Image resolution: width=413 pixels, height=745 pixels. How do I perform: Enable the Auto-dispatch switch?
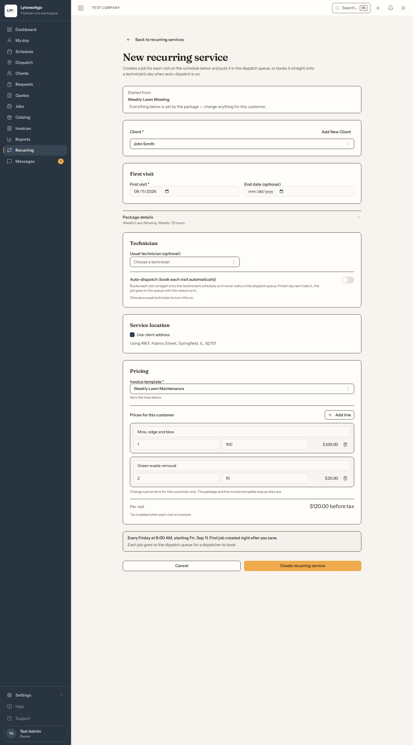tap(348, 280)
